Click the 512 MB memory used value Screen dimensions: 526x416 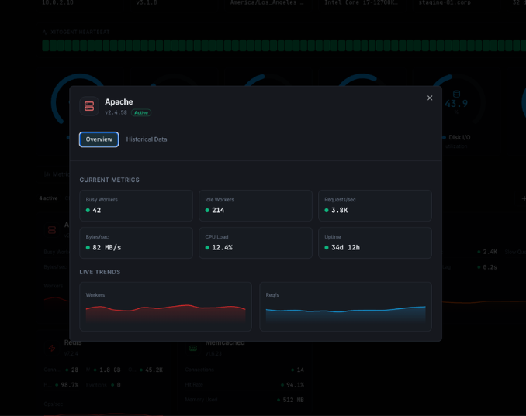(x=293, y=400)
